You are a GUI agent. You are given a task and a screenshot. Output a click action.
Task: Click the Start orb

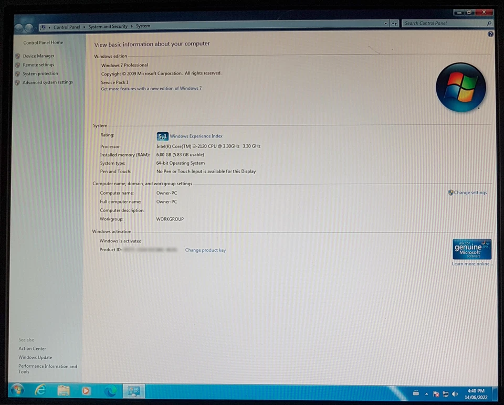[x=17, y=391]
